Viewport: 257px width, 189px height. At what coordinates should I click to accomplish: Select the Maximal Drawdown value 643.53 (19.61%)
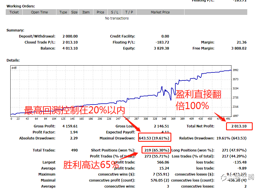coord(154,138)
